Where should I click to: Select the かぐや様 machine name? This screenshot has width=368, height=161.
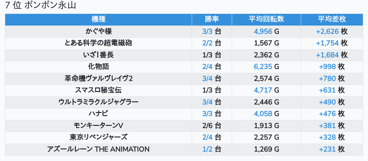click(98, 31)
